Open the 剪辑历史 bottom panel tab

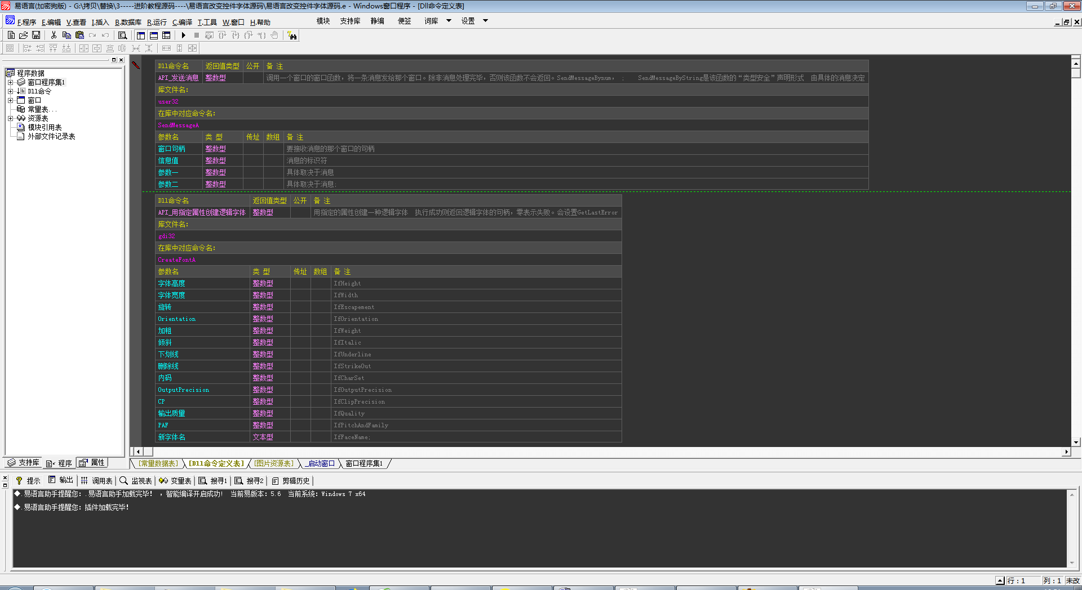tap(291, 481)
